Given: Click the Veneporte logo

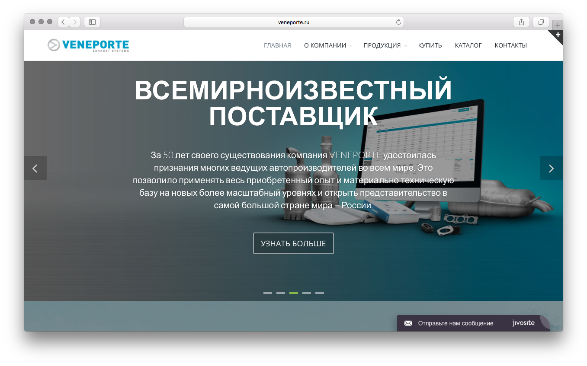Looking at the screenshot, I should click(88, 45).
